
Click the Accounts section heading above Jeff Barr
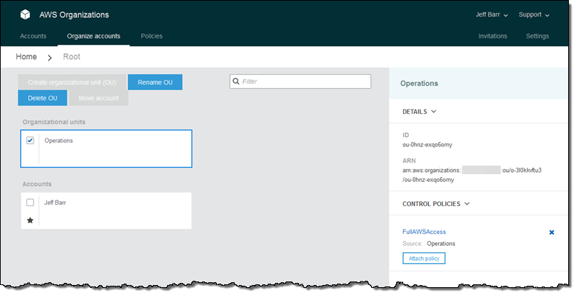[x=37, y=184]
